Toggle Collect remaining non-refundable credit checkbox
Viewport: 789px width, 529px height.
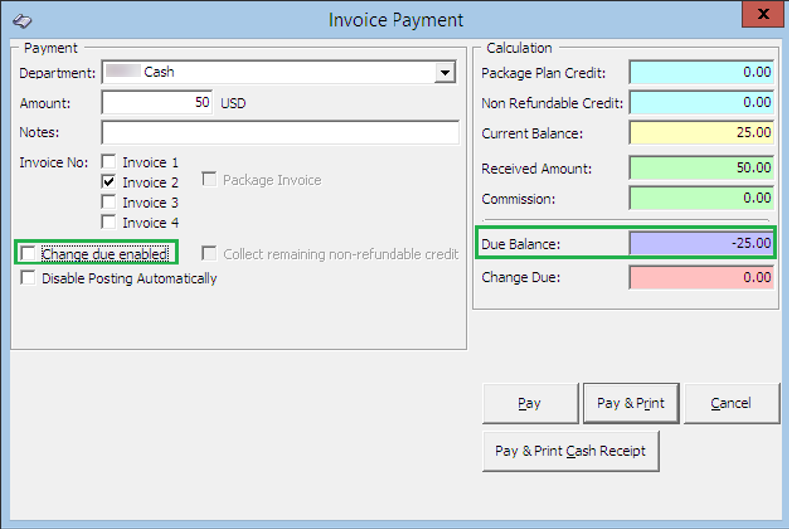(x=209, y=253)
